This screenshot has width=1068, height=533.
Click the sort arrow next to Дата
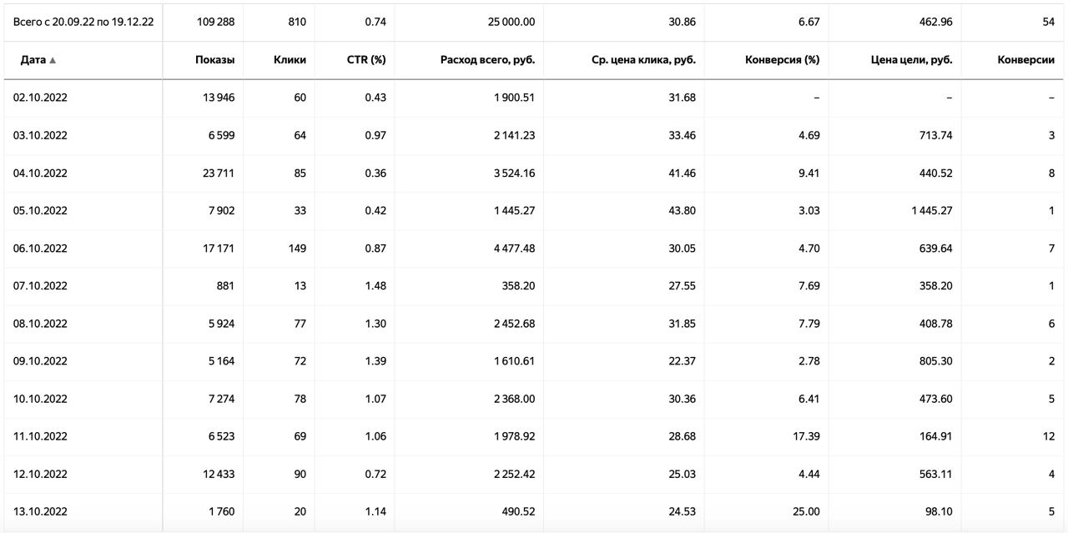(x=53, y=61)
